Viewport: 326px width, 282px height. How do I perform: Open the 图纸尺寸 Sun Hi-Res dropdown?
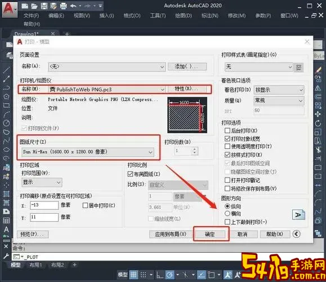87,152
